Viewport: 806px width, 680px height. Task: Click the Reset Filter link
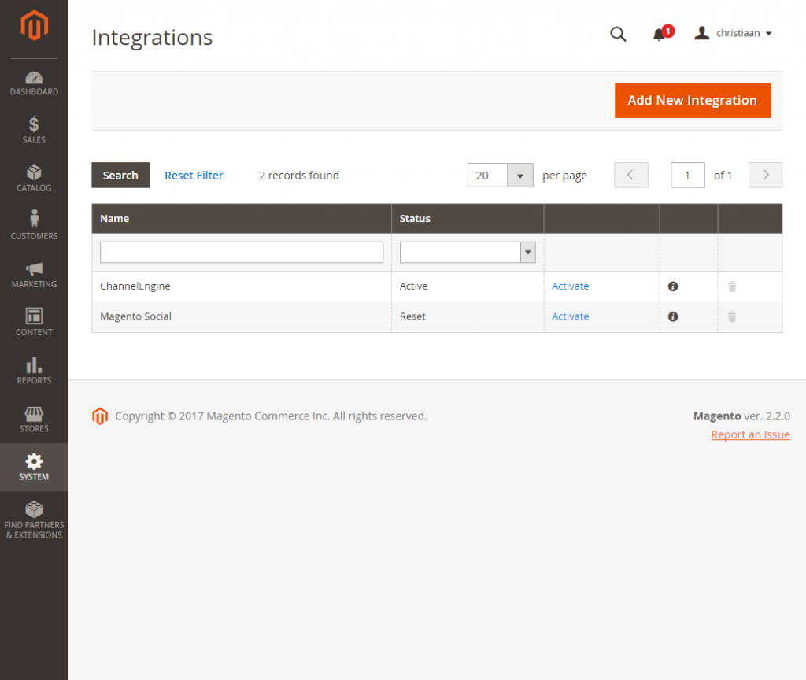(194, 176)
